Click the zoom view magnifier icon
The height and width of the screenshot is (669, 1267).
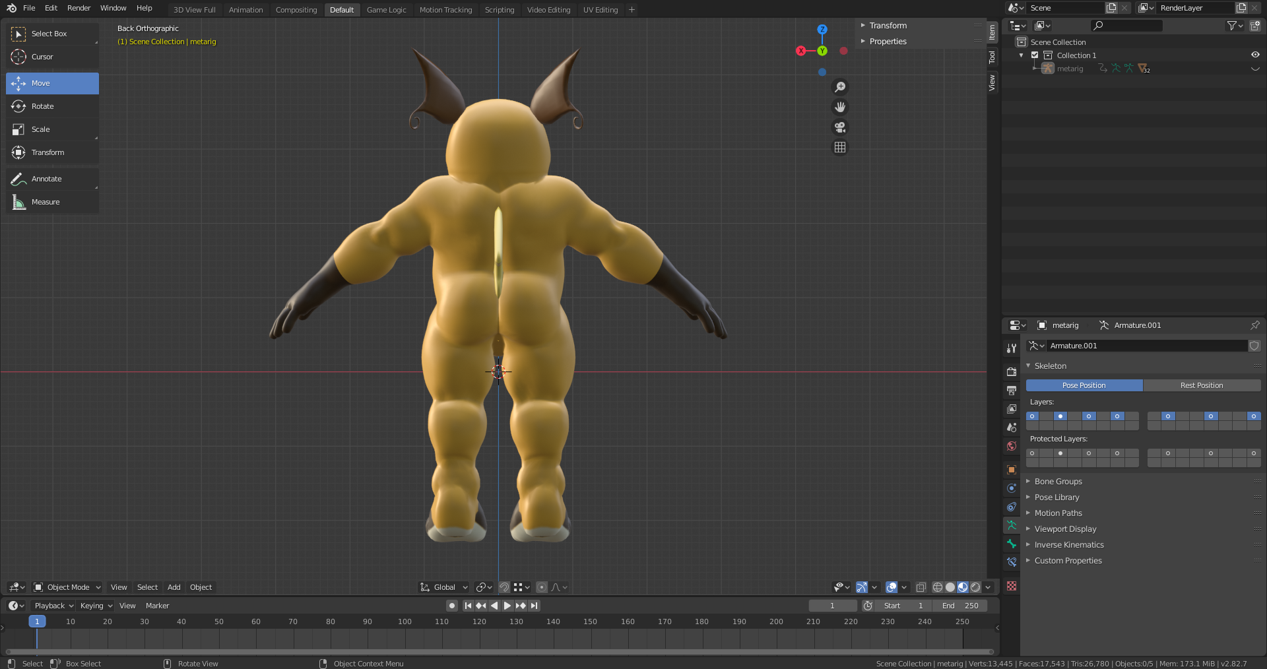840,87
